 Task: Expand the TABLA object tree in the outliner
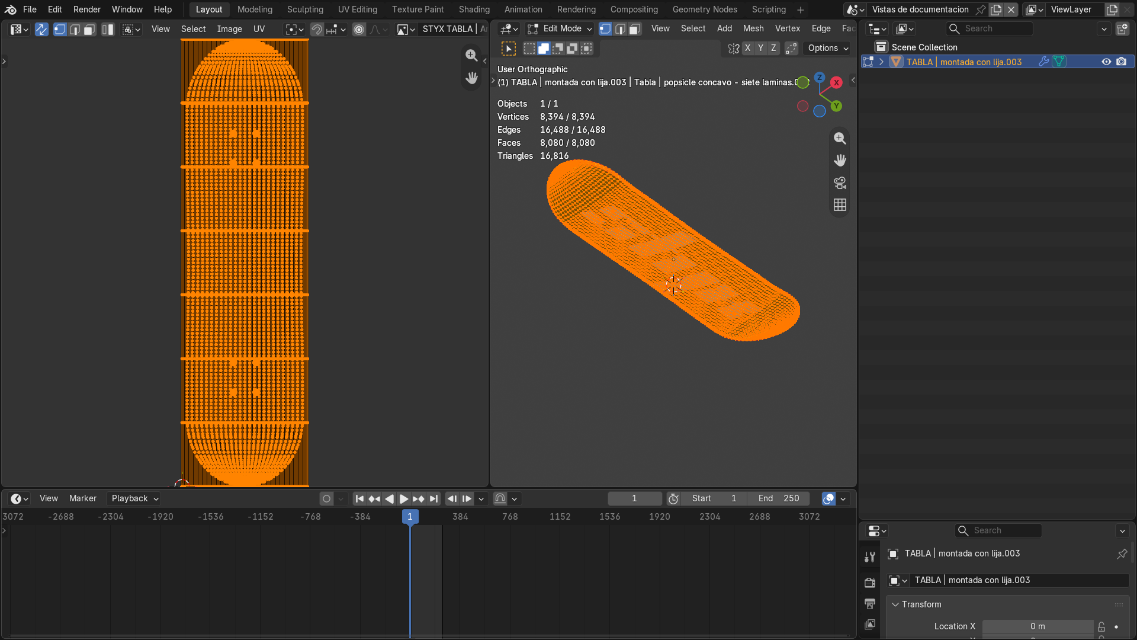coord(881,62)
